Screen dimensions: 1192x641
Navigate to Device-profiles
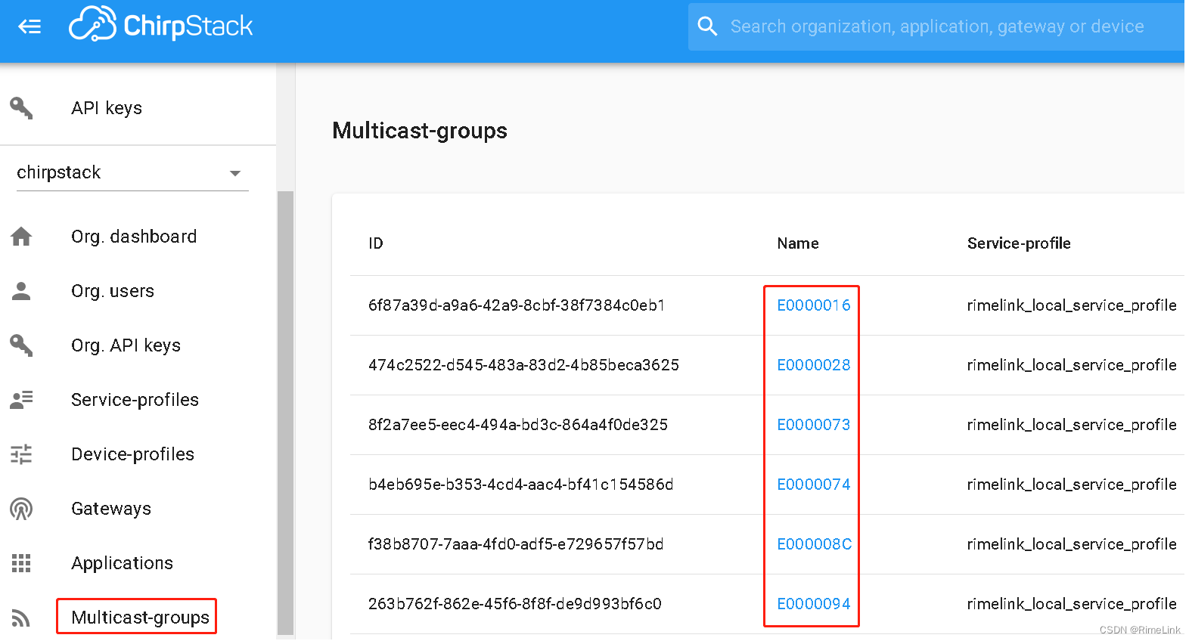[132, 454]
